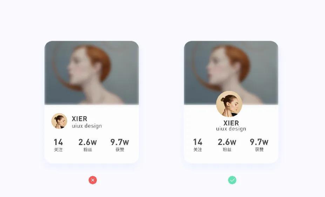Viewport: 325px width, 197px height.
Task: Select the XIER name on left card
Action: (79, 119)
